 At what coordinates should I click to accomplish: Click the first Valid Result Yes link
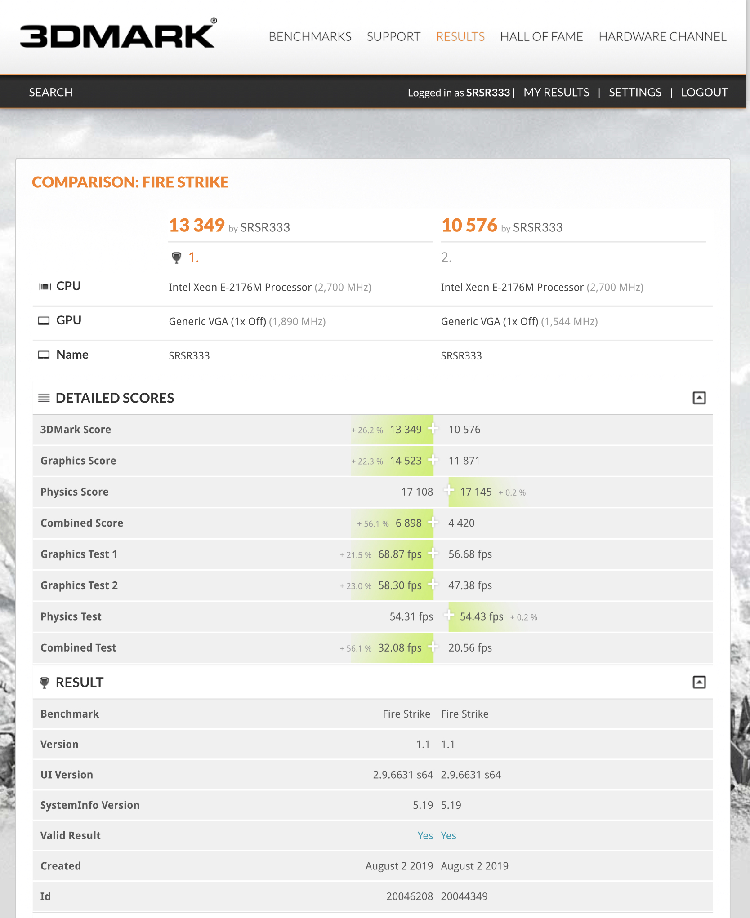[x=425, y=835]
